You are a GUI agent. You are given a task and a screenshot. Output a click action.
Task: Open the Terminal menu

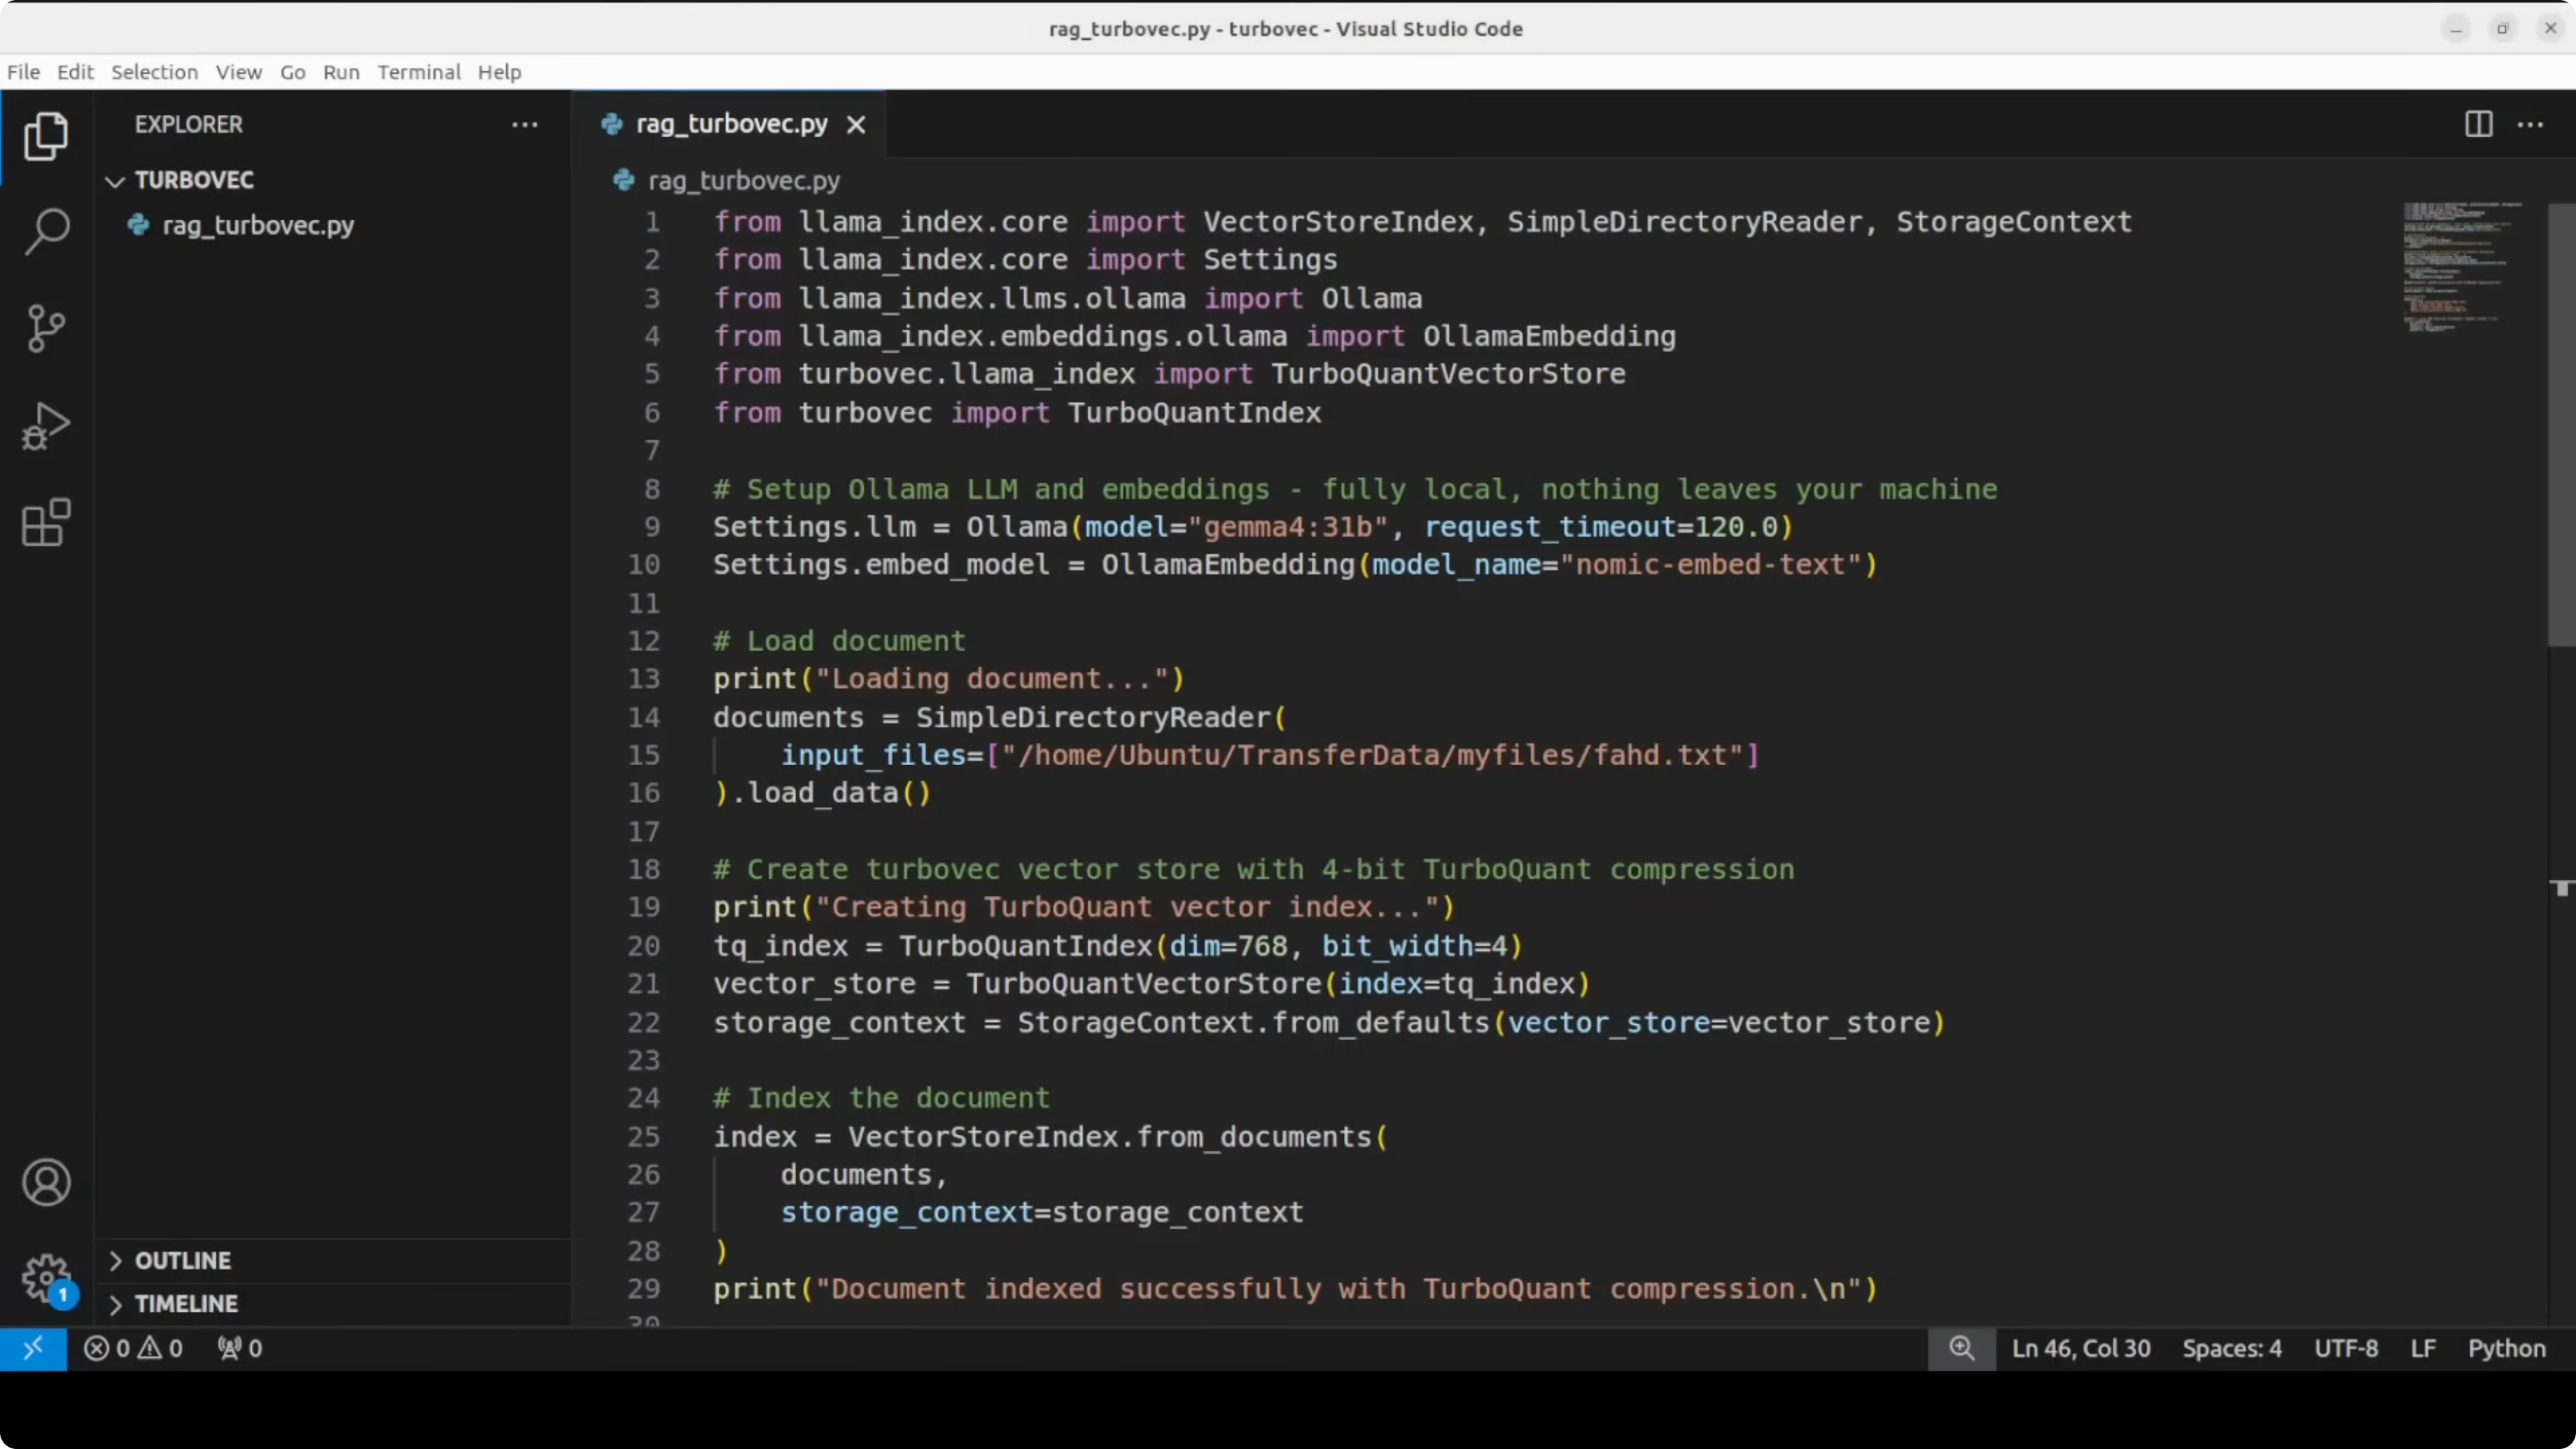pyautogui.click(x=418, y=72)
